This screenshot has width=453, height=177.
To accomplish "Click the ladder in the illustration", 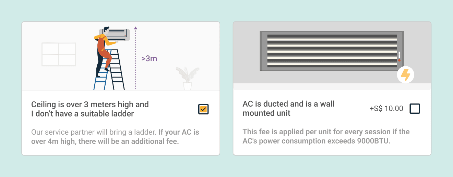I will (110, 70).
